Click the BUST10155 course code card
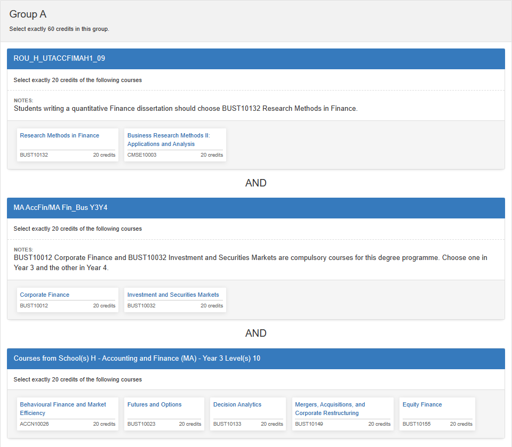The image size is (512, 447). (x=437, y=414)
